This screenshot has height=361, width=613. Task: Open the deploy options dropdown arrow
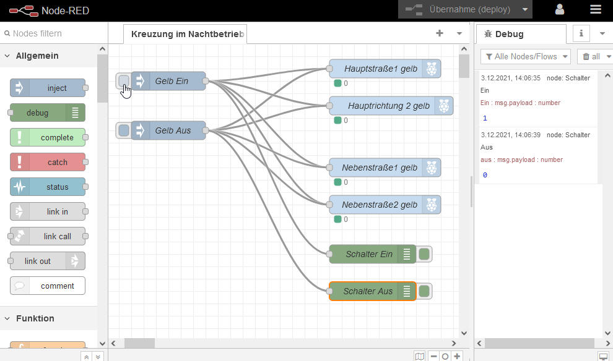click(525, 9)
